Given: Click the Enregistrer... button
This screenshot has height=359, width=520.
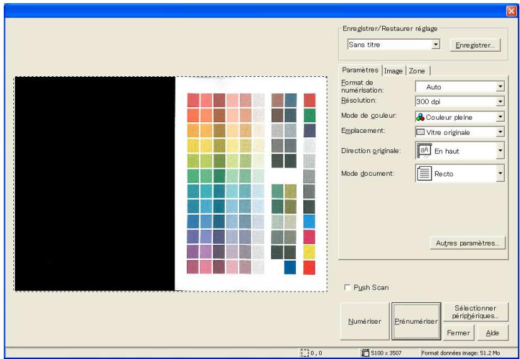Looking at the screenshot, I should (475, 45).
